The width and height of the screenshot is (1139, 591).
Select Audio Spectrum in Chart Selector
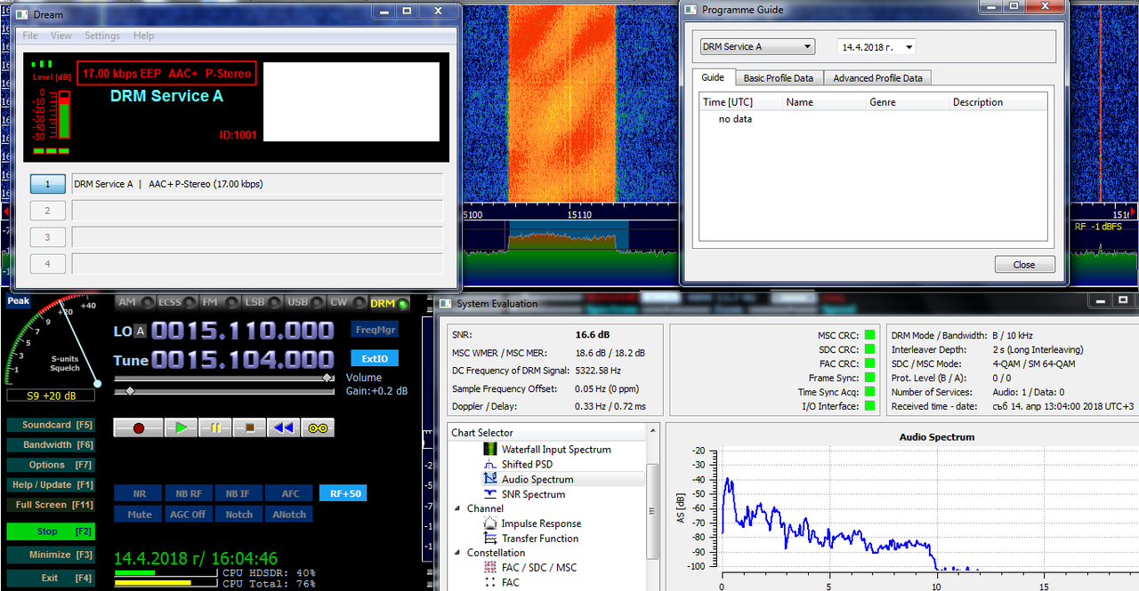pyautogui.click(x=537, y=479)
